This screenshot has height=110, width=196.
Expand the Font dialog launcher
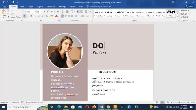pos(59,20)
